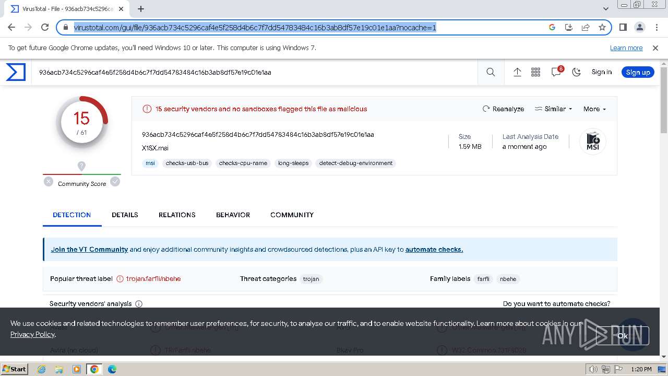Image resolution: width=668 pixels, height=376 pixels.
Task: Click the install app icon in address bar
Action: pos(569,28)
